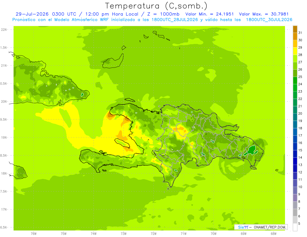307x237 pixels.
Task: Click the latitude axis label "8.5N"
Action: (4, 155)
